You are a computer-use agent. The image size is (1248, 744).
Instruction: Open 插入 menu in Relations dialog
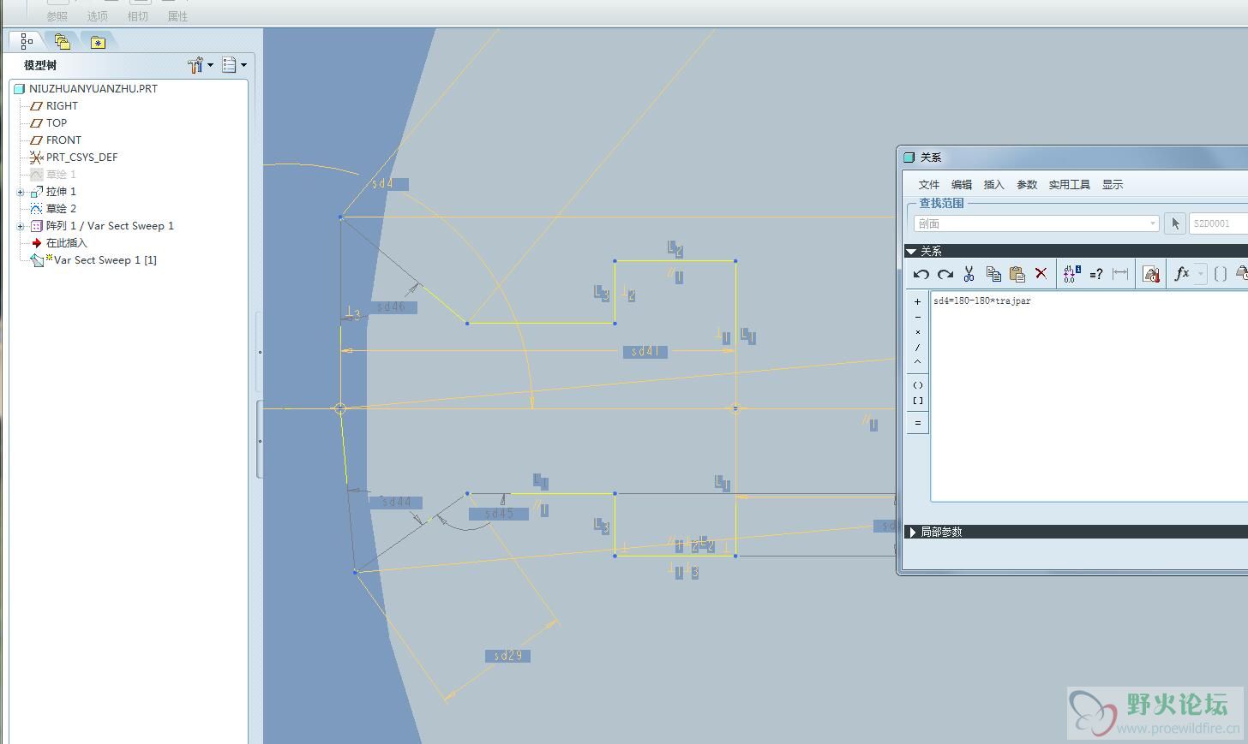click(993, 184)
